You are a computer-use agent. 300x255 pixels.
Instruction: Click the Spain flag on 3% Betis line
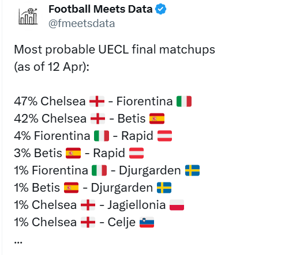coord(73,153)
